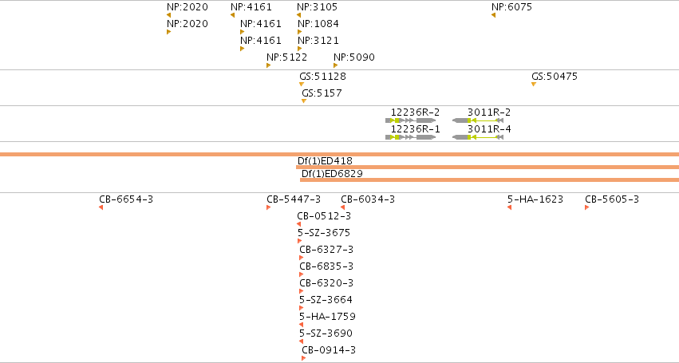This screenshot has height=363, width=679.
Task: Click the CB-5447-3 marker triangle
Action: point(268,207)
